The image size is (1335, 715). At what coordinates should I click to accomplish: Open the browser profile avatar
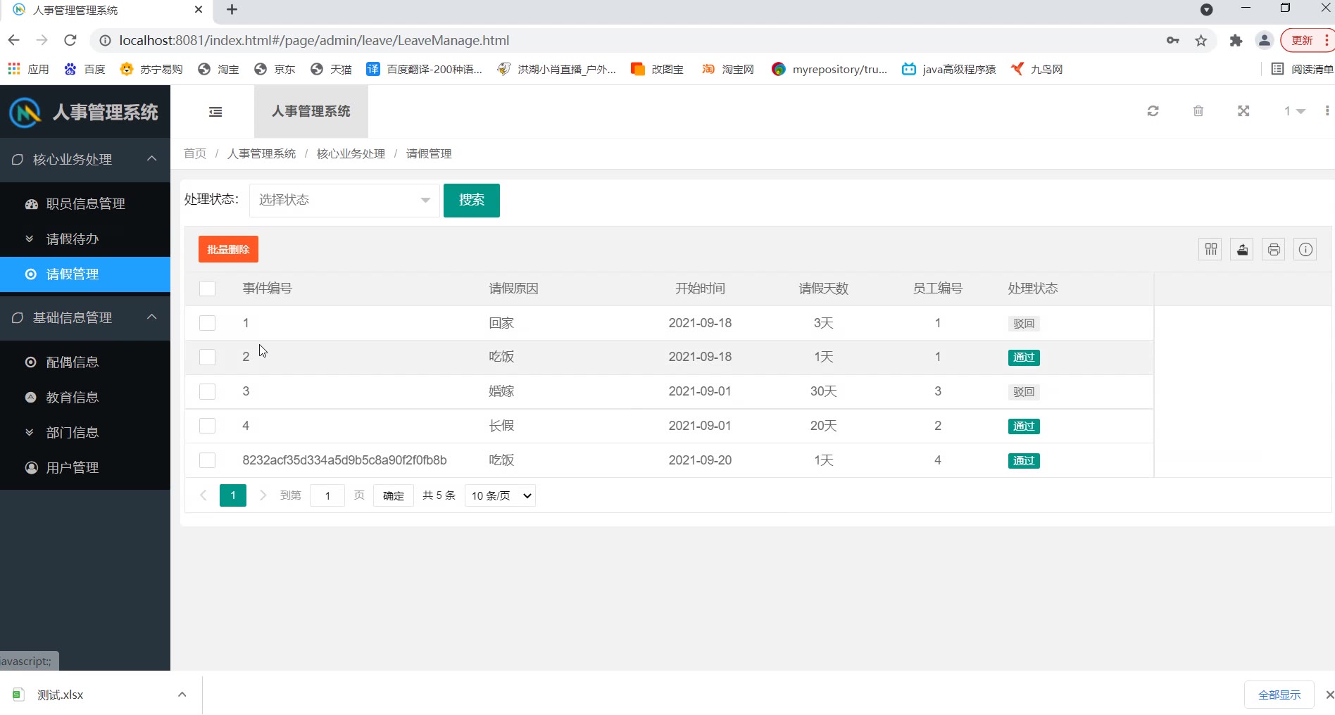[1265, 40]
